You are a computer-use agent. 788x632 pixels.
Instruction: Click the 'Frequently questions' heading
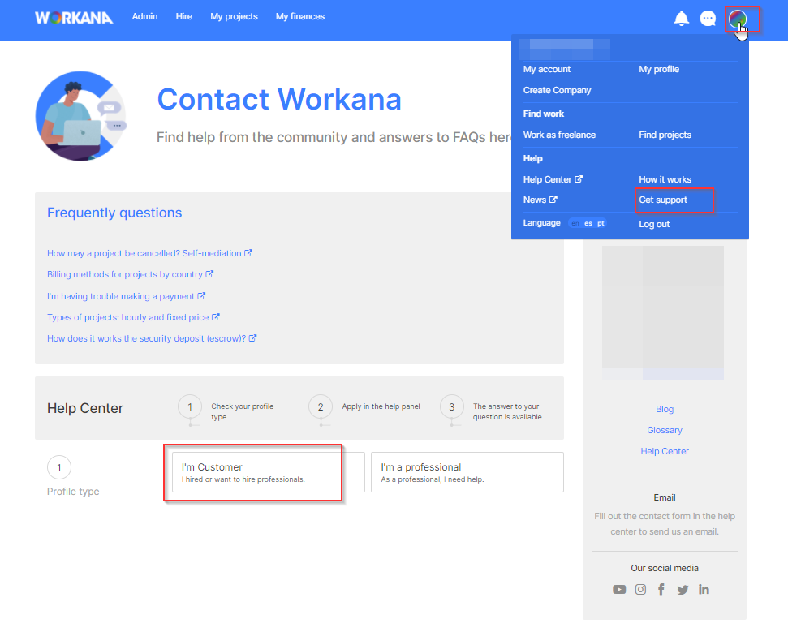(x=114, y=213)
